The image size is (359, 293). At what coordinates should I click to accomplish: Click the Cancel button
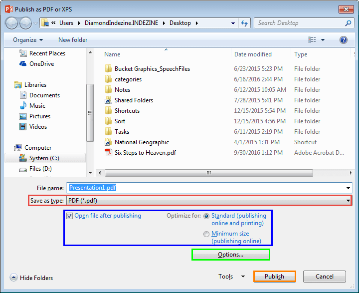tap(325, 277)
